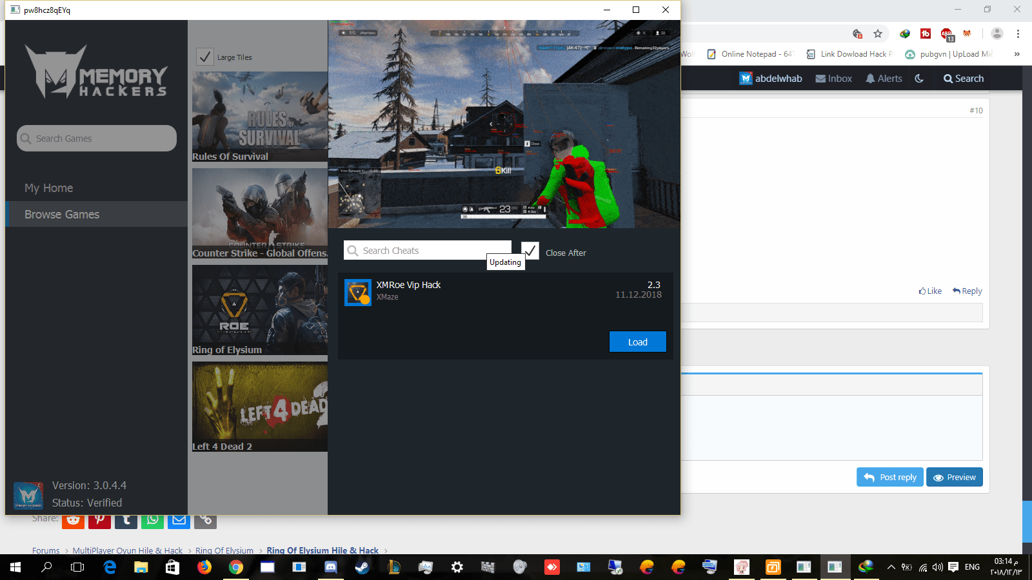Open the Link Dowload Hack bookmark
The image size is (1032, 580).
[x=849, y=54]
